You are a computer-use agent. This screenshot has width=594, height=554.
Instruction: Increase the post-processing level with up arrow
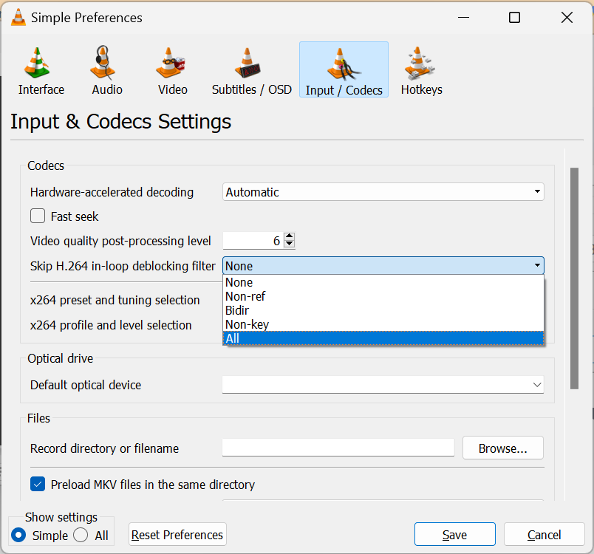(x=290, y=236)
